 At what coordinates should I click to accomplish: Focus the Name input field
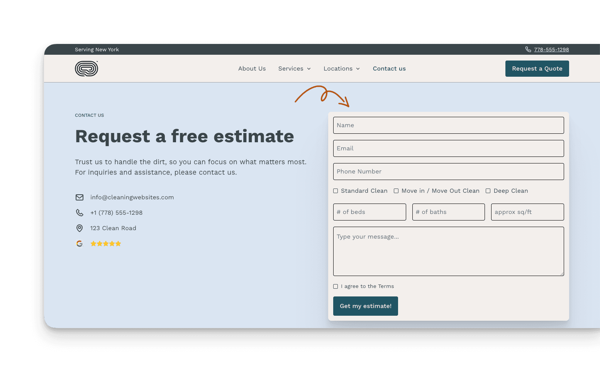(x=448, y=125)
